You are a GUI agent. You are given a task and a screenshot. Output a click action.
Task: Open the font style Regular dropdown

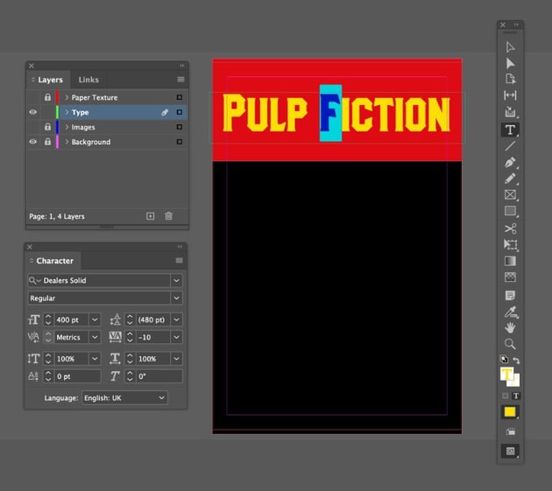176,298
